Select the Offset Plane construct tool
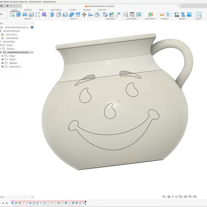Viewport: 207px width, 207px height. tap(151, 14)
